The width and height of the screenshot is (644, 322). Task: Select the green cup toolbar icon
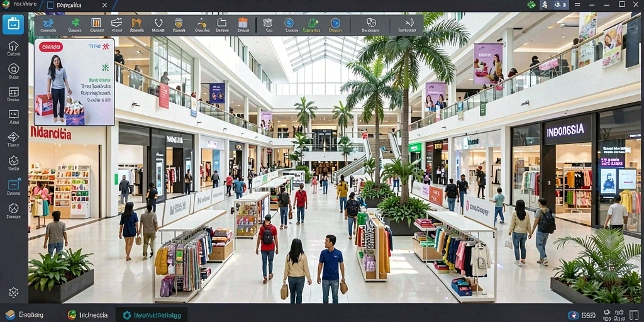click(x=313, y=23)
